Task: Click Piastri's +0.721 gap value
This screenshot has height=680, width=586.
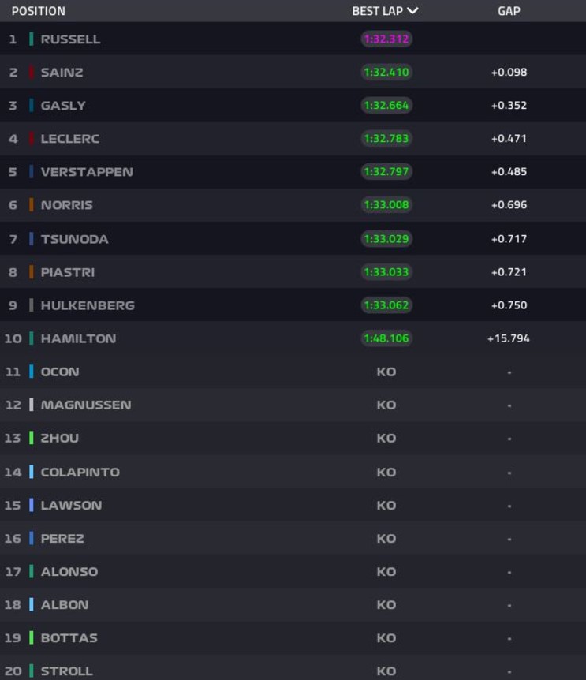Action: click(509, 272)
